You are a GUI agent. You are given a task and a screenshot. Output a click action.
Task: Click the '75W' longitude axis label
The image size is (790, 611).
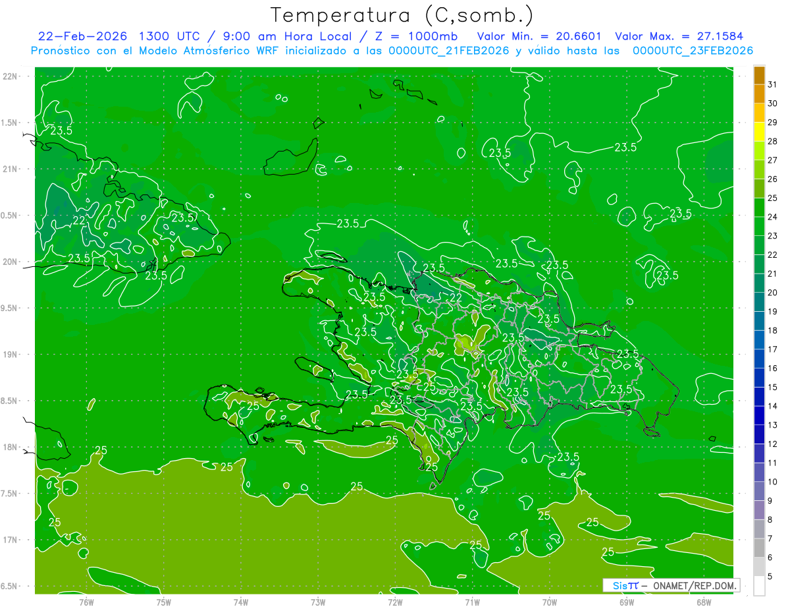pyautogui.click(x=164, y=602)
